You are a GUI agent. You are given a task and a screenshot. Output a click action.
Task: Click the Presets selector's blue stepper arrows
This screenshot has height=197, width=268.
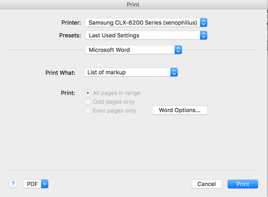pos(203,35)
